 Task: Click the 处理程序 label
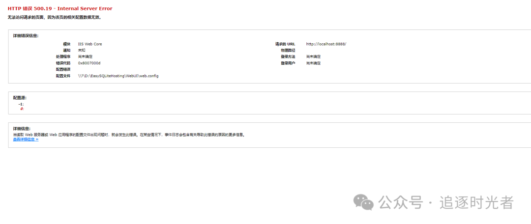point(63,57)
